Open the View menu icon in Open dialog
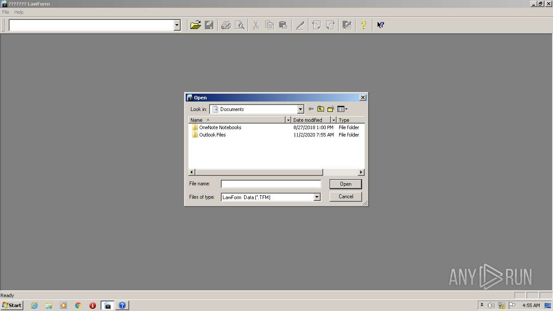Image resolution: width=553 pixels, height=311 pixels. (x=342, y=109)
